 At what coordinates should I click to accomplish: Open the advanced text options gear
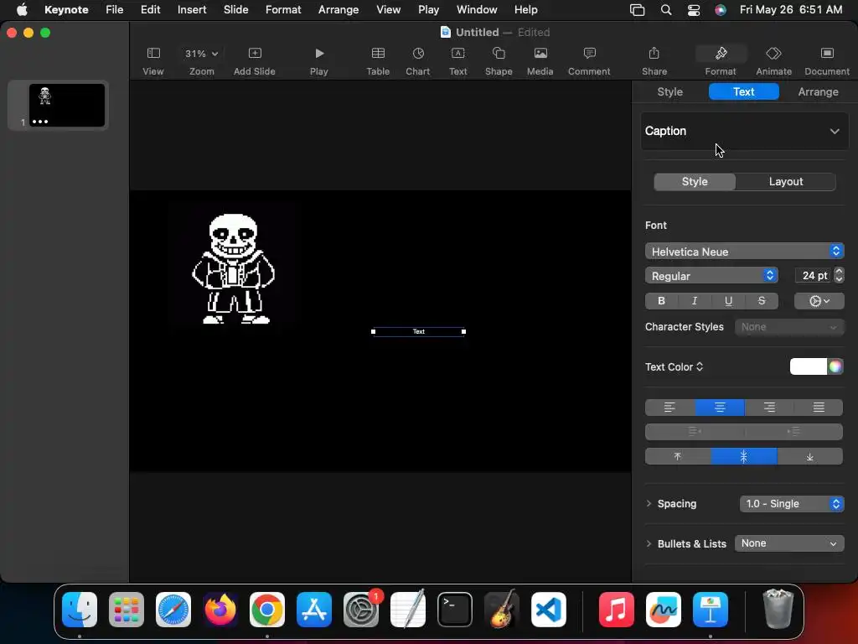click(x=819, y=301)
